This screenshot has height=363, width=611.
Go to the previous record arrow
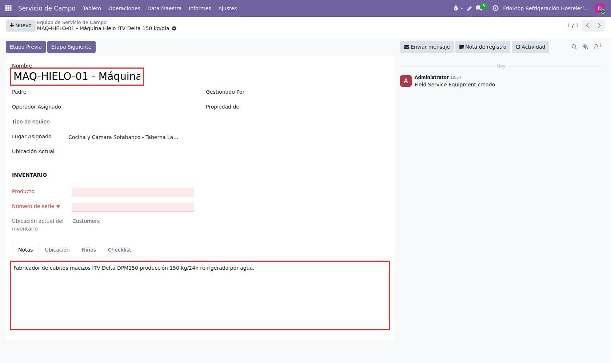(587, 25)
